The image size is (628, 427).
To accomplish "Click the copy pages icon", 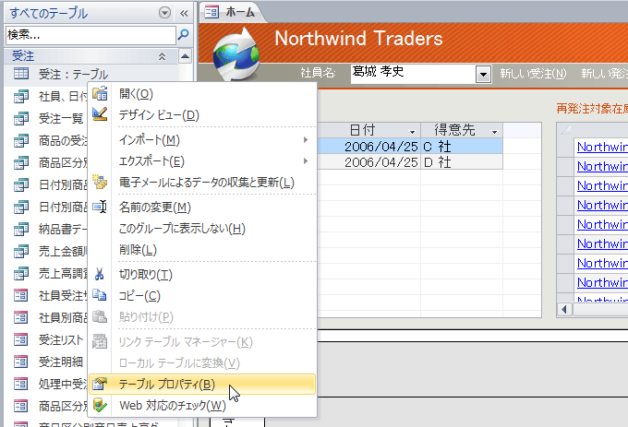I will 100,295.
